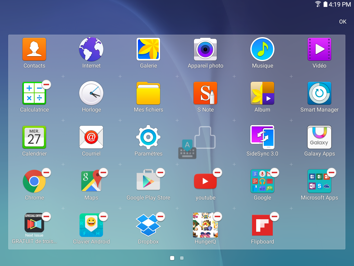Open the Courriel email app

coord(91,137)
